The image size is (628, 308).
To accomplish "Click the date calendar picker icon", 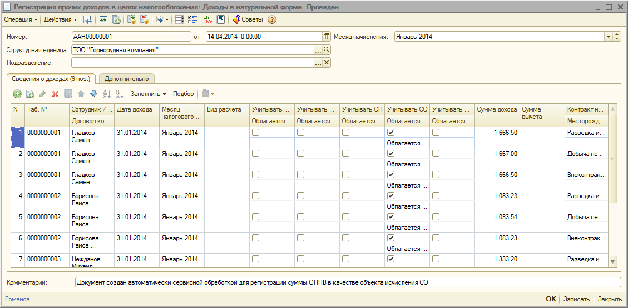I will tap(327, 37).
